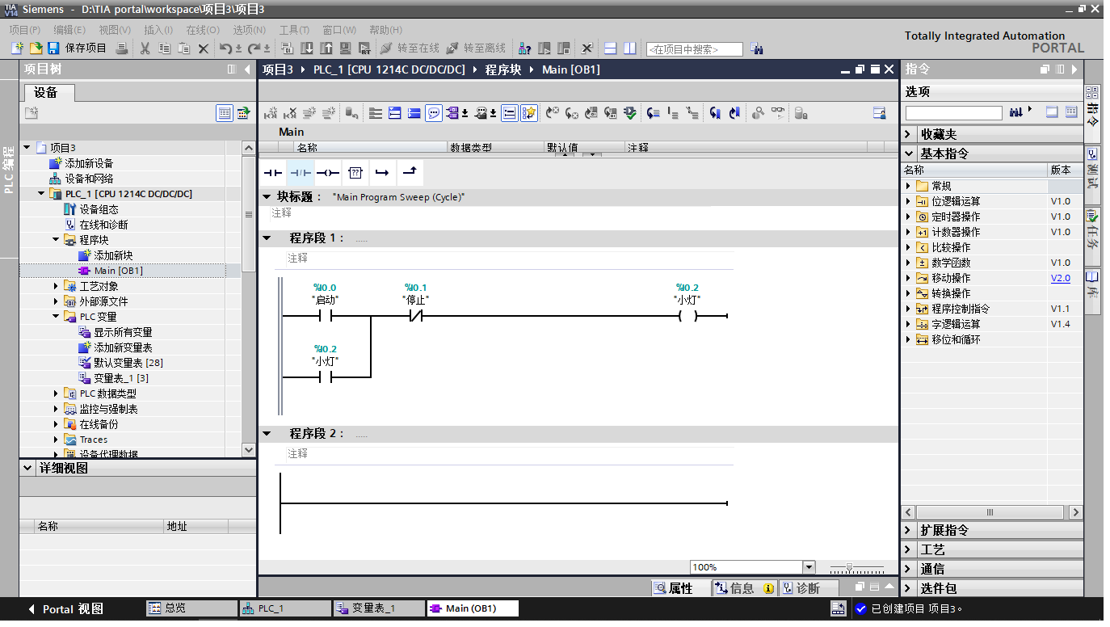Image resolution: width=1110 pixels, height=627 pixels.
Task: Compile the project with the compile icon
Action: click(x=286, y=48)
